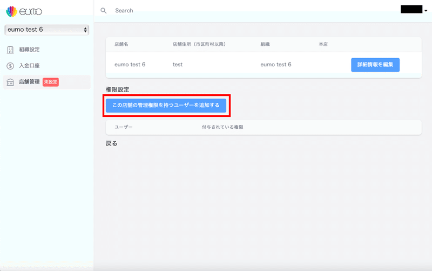Click the 店舗住所（市区町村以降）column header

(199, 44)
